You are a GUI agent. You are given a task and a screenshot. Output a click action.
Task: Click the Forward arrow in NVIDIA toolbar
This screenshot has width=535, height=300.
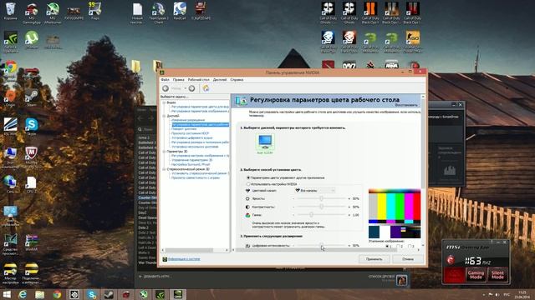click(x=191, y=88)
